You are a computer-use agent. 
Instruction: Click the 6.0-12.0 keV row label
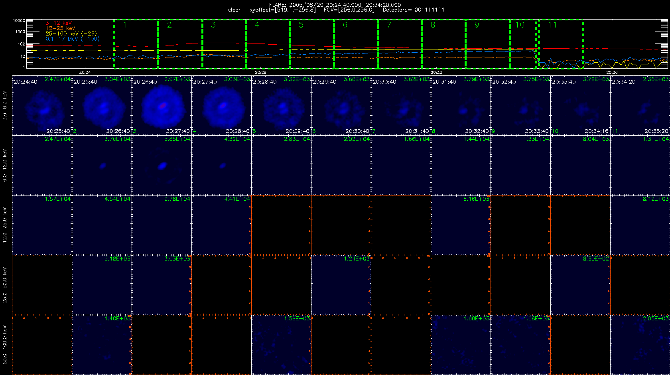[5, 165]
